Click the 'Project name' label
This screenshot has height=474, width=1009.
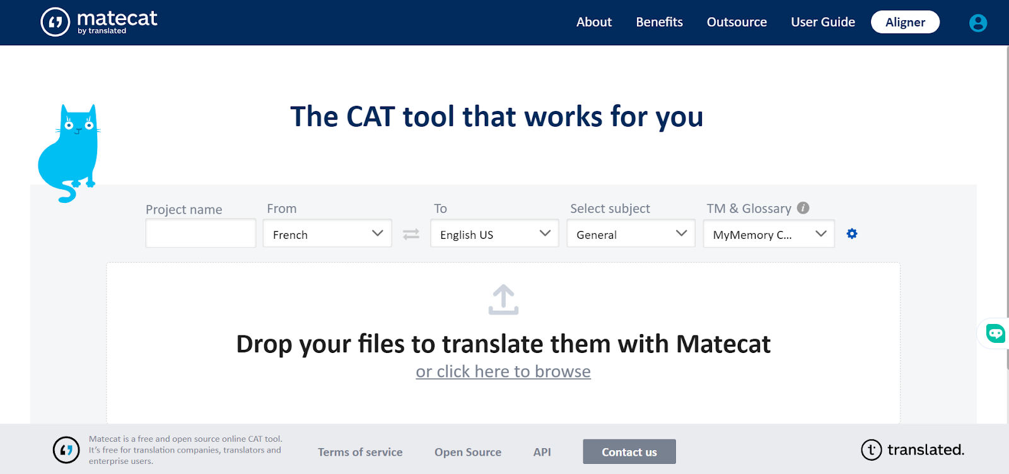pyautogui.click(x=184, y=209)
